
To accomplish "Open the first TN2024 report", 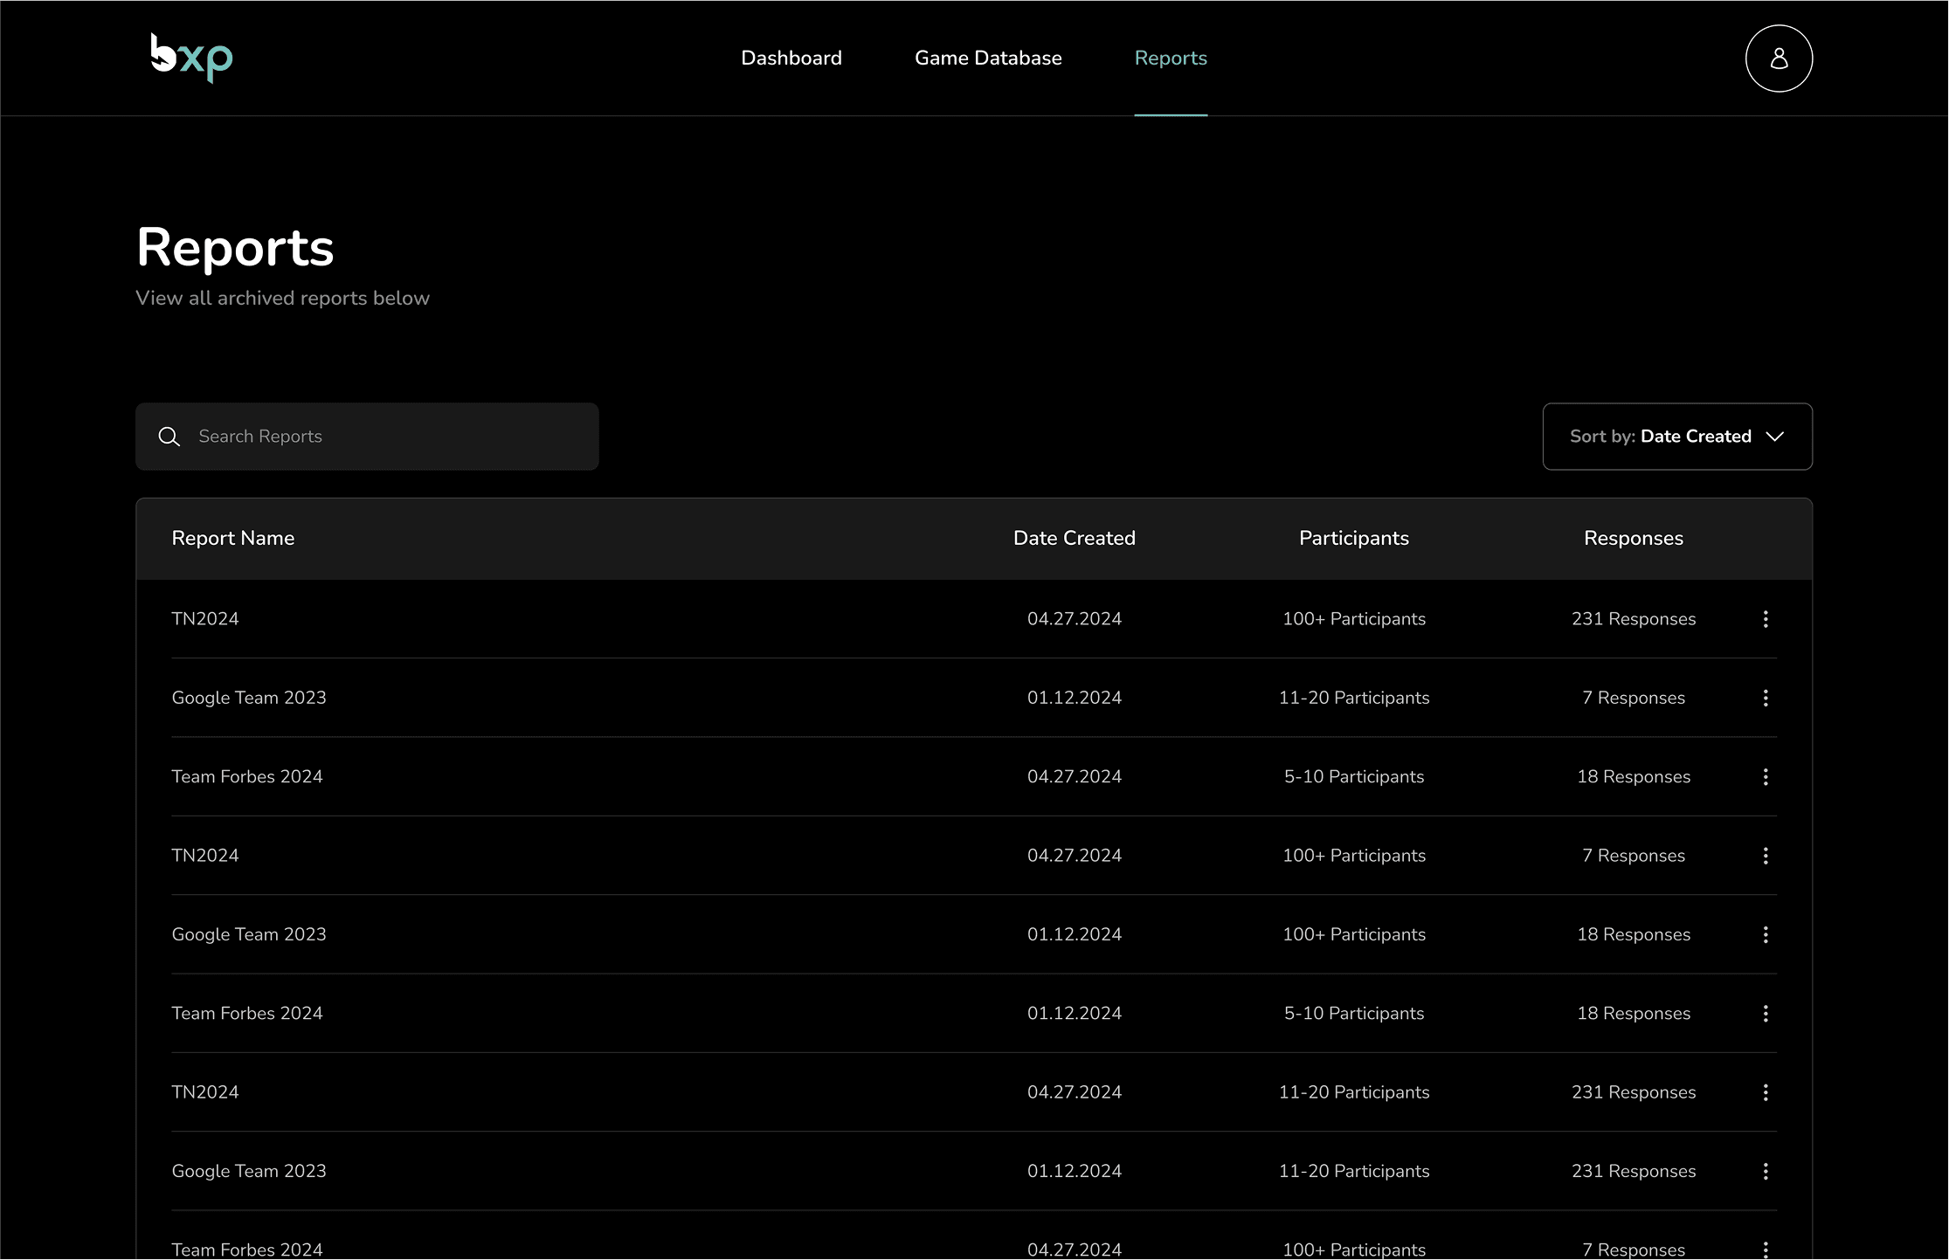I will click(205, 619).
